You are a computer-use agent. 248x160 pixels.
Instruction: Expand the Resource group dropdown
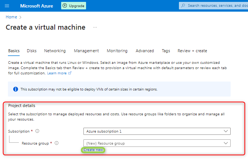click(157, 143)
